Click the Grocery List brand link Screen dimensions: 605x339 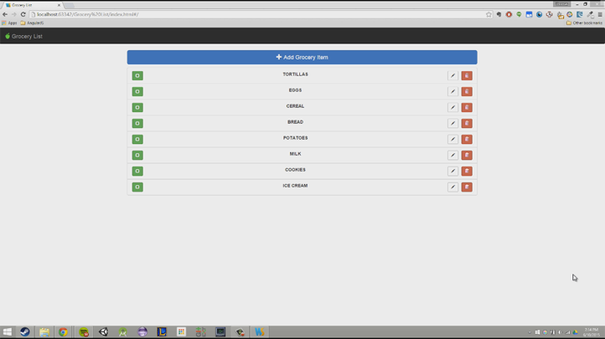(x=23, y=36)
